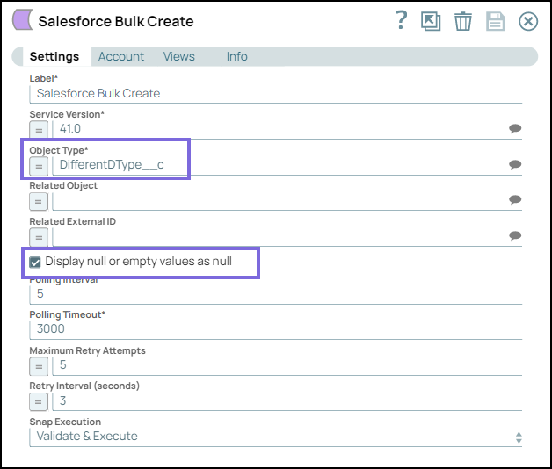Switch to the Views tab
Image resolution: width=552 pixels, height=469 pixels.
click(x=178, y=56)
